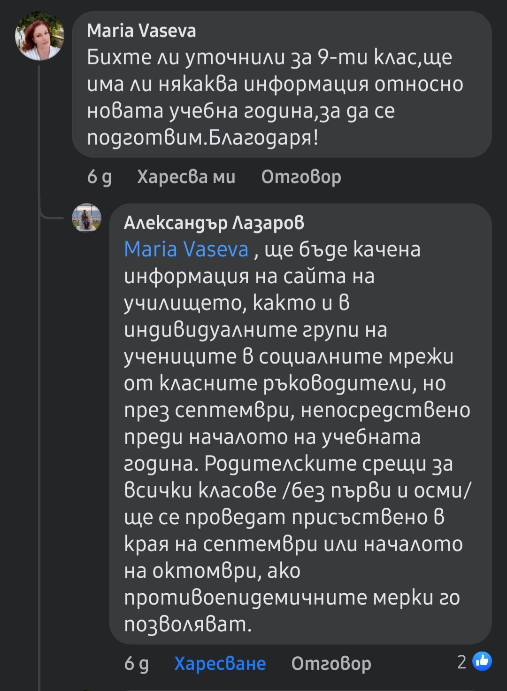Viewport: 507px width, 691px height.
Task: Click 'Харесва ми' under Maria's comment
Action: (186, 177)
